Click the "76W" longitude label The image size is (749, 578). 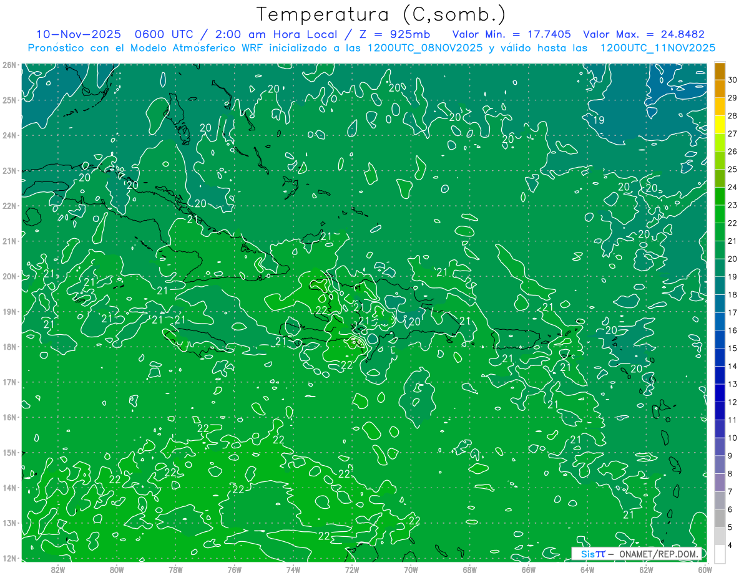click(234, 569)
